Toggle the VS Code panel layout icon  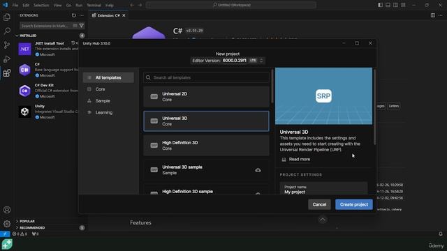pyautogui.click(x=388, y=5)
